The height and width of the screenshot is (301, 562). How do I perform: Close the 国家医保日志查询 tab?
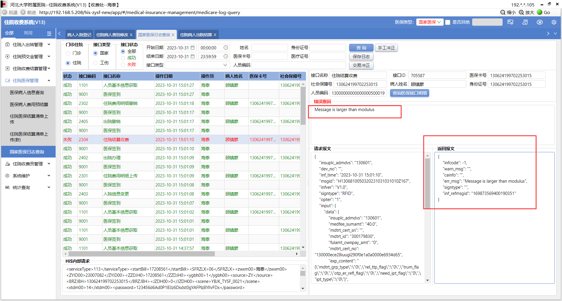173,35
